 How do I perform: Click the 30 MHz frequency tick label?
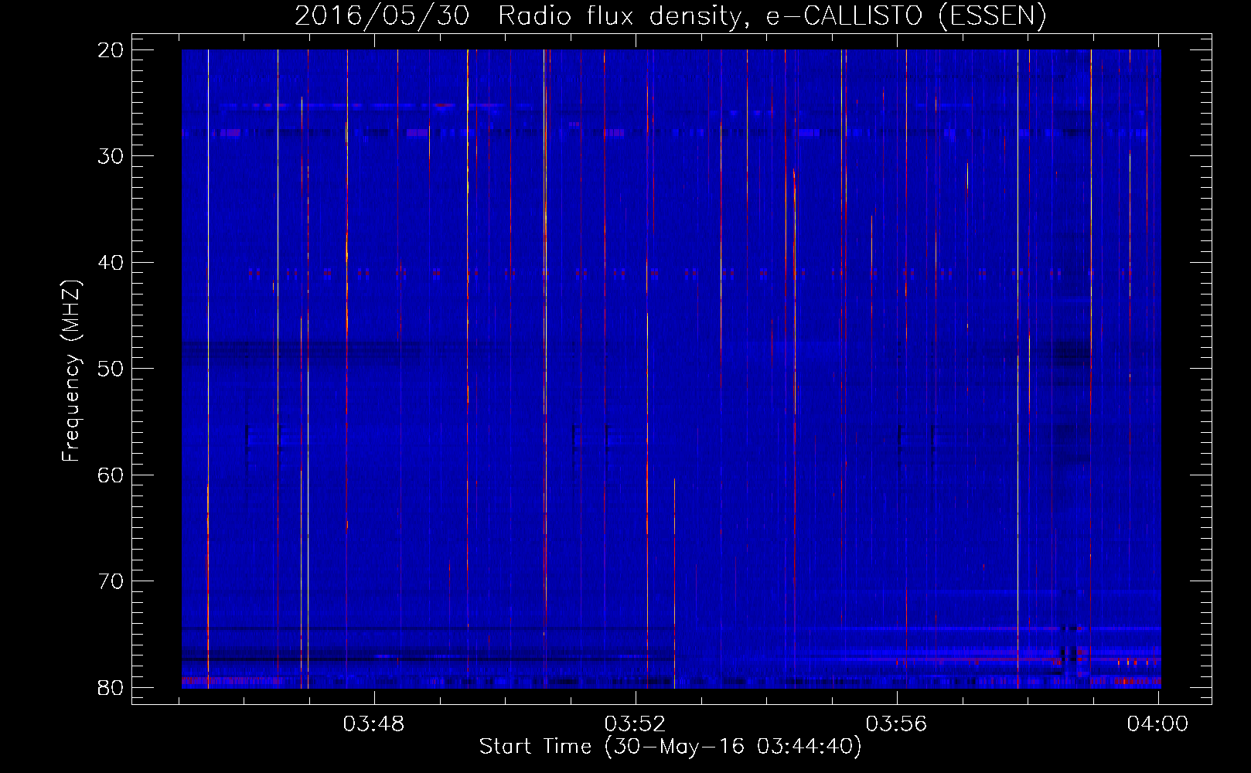pos(111,156)
